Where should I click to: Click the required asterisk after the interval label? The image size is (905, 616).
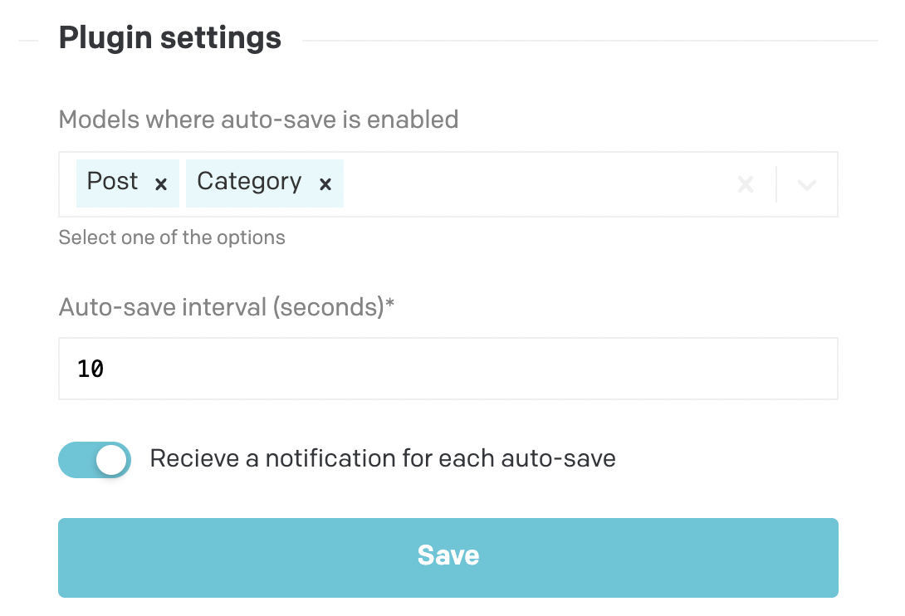point(390,304)
